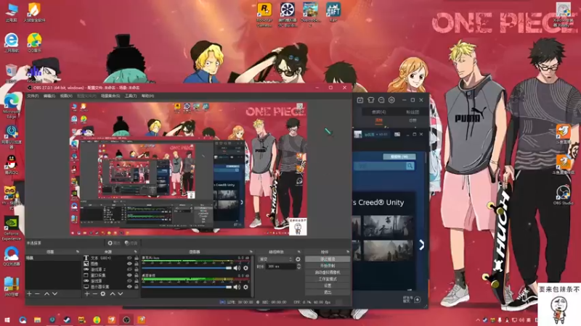
Task: Click calendar icon in right window header
Action: (x=360, y=100)
